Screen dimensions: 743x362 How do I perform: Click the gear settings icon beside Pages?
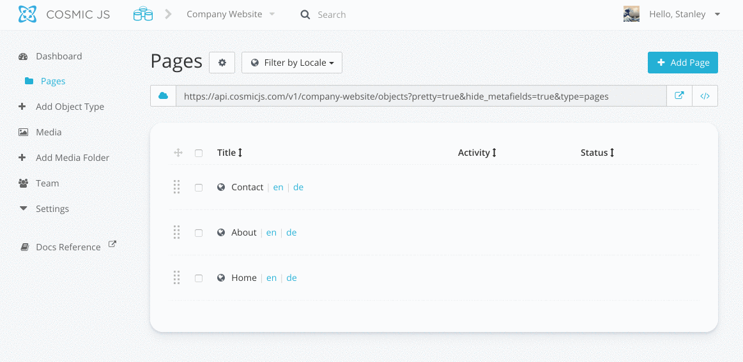(222, 63)
